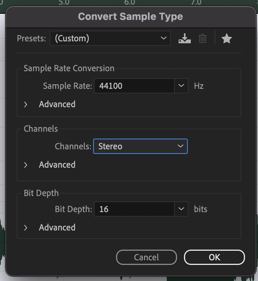
Task: Open the Channels Stereo dropdown
Action: [x=140, y=146]
